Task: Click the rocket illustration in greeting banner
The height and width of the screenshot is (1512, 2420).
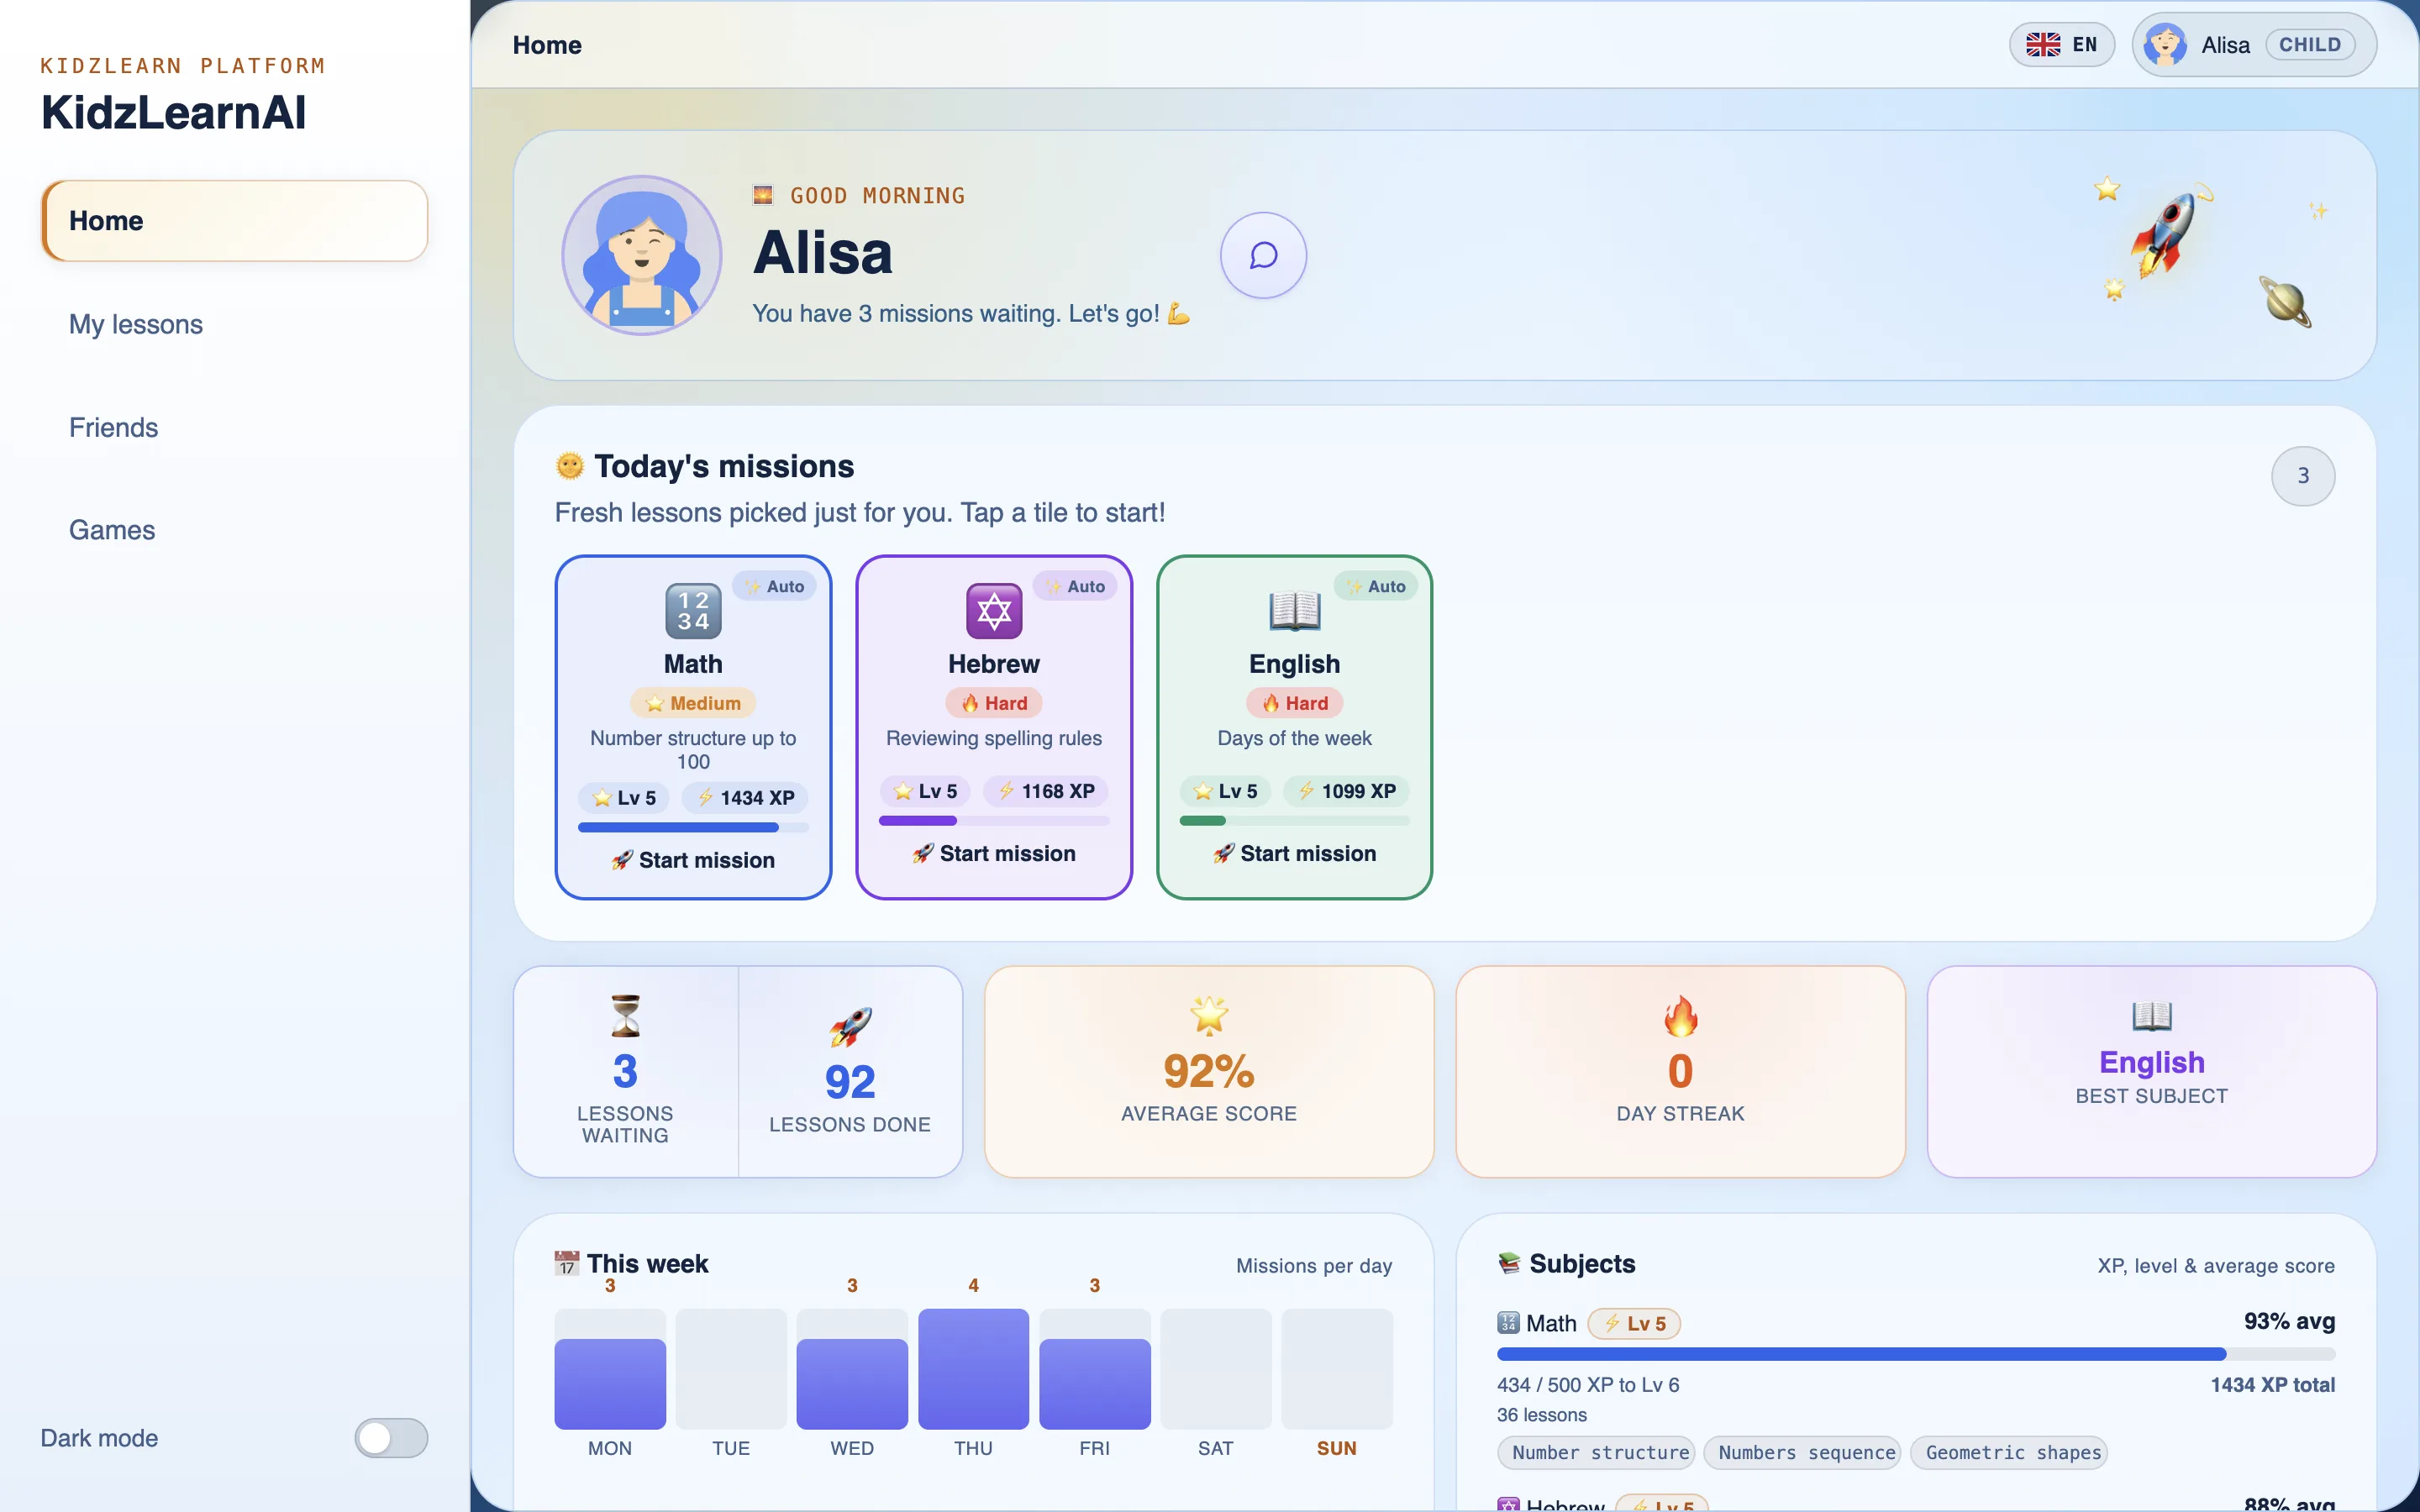Action: 2165,235
